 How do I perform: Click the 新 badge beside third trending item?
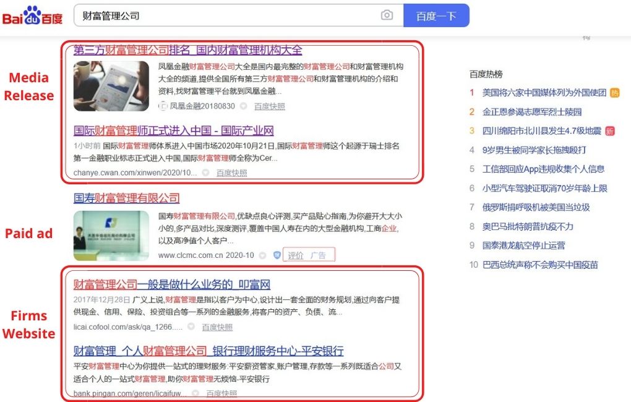pyautogui.click(x=609, y=131)
